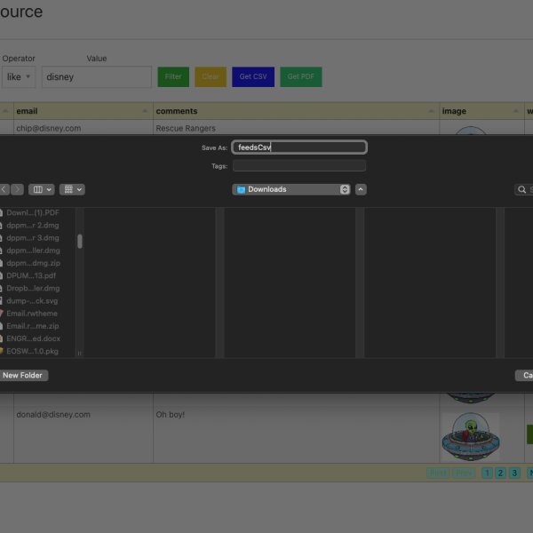Collapse the save dialog with chevron button
Image resolution: width=533 pixels, height=533 pixels.
pyautogui.click(x=361, y=189)
